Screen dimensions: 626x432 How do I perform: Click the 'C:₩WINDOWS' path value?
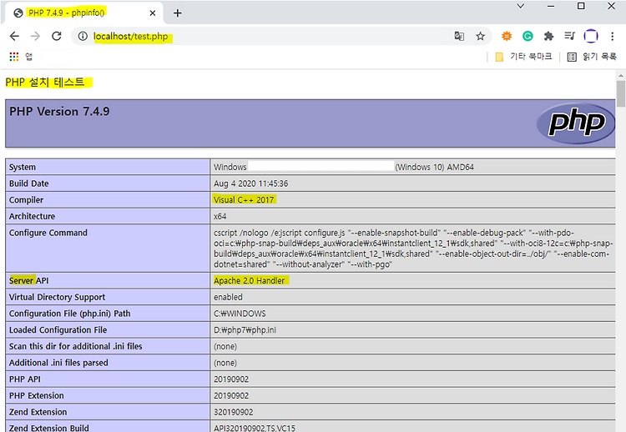240,314
